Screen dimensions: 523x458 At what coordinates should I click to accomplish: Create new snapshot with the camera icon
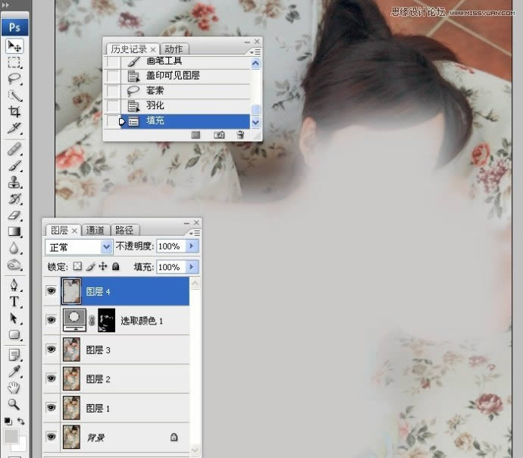coord(219,134)
